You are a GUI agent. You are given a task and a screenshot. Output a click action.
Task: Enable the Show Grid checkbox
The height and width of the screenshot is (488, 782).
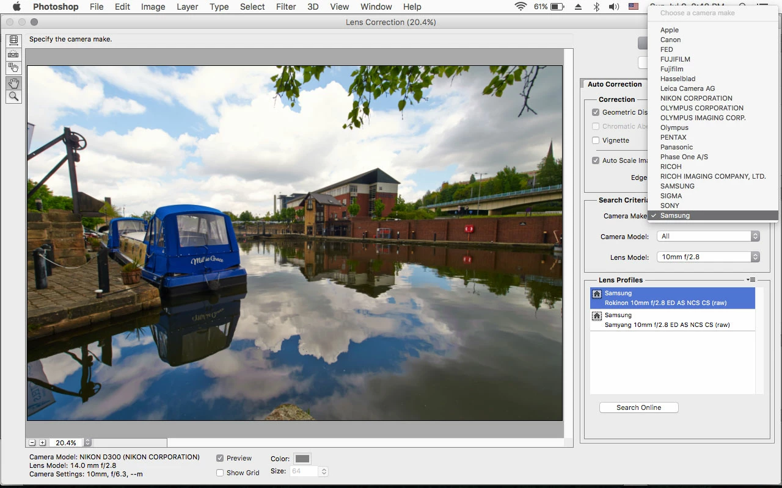(x=220, y=473)
